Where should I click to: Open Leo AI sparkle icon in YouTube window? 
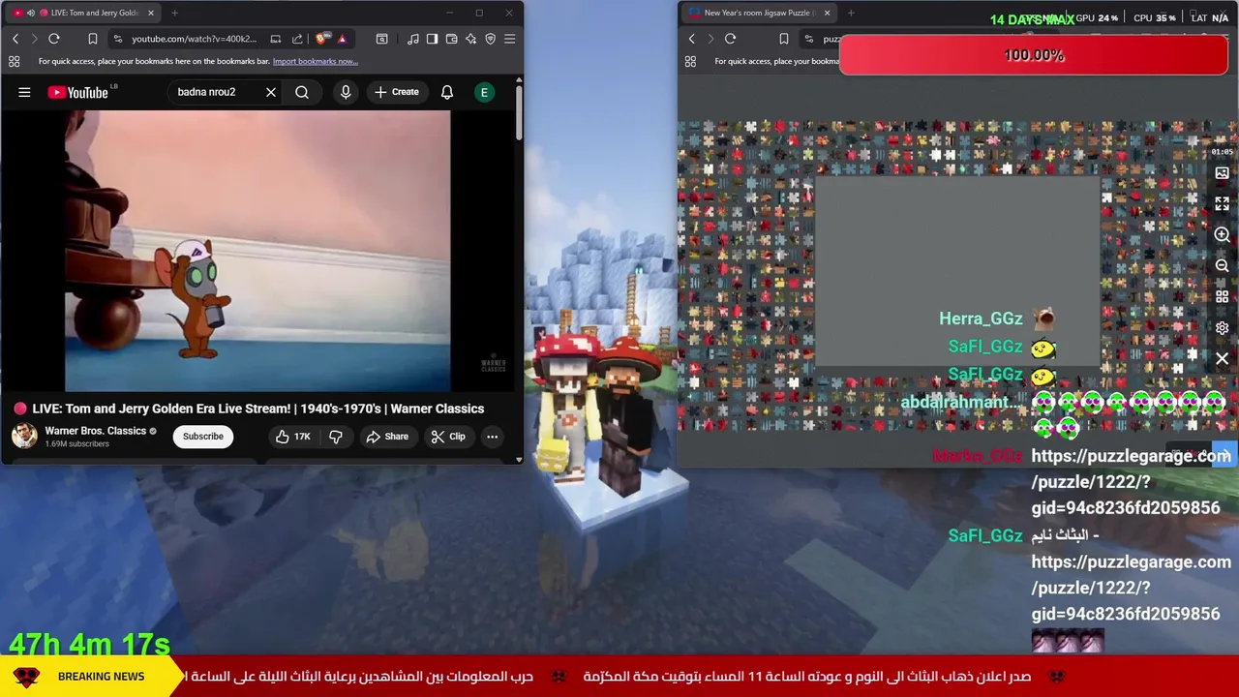coord(470,39)
